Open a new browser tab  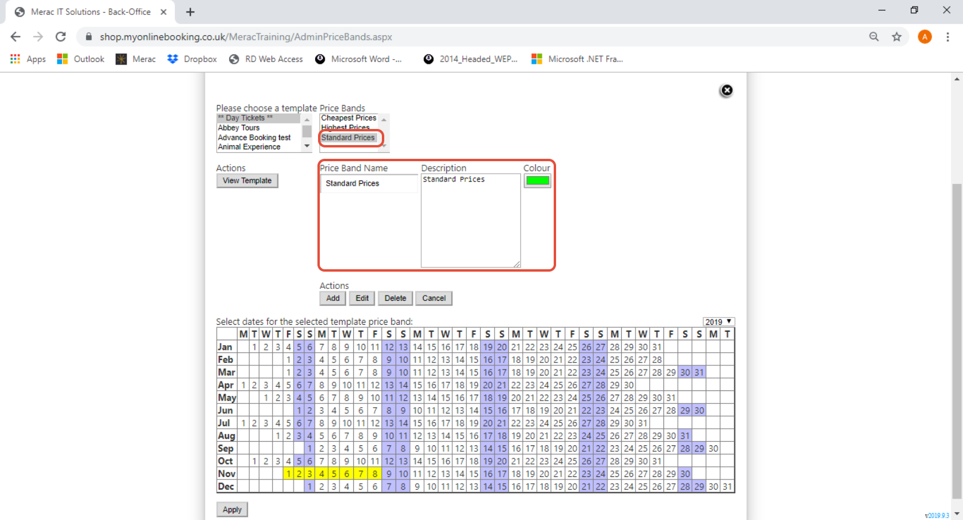(x=190, y=12)
